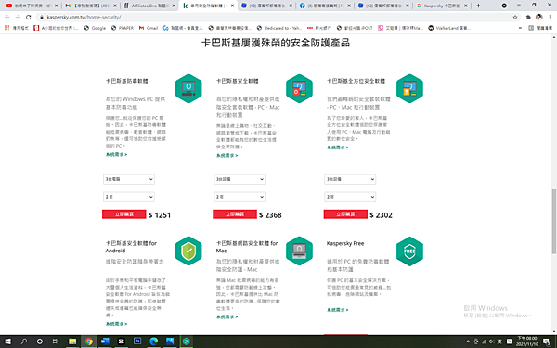Open the PPAPER bookmark

123,28
